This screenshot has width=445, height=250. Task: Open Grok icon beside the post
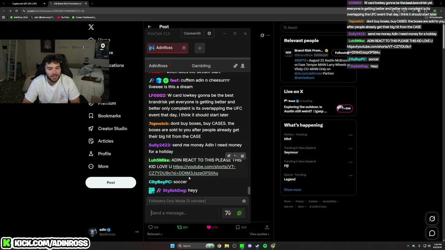pyautogui.click(x=262, y=35)
